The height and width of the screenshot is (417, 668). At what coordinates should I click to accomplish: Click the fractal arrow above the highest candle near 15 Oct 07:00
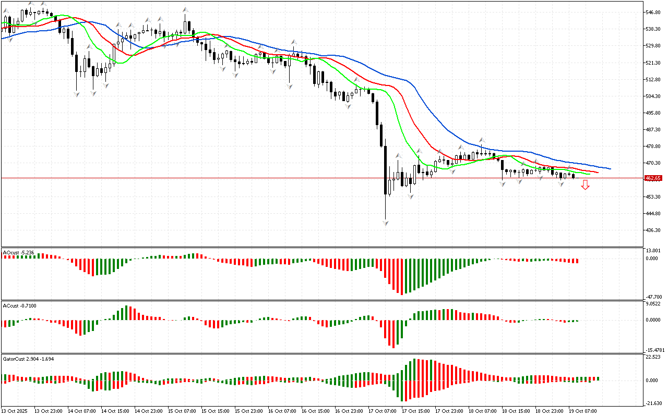click(185, 10)
